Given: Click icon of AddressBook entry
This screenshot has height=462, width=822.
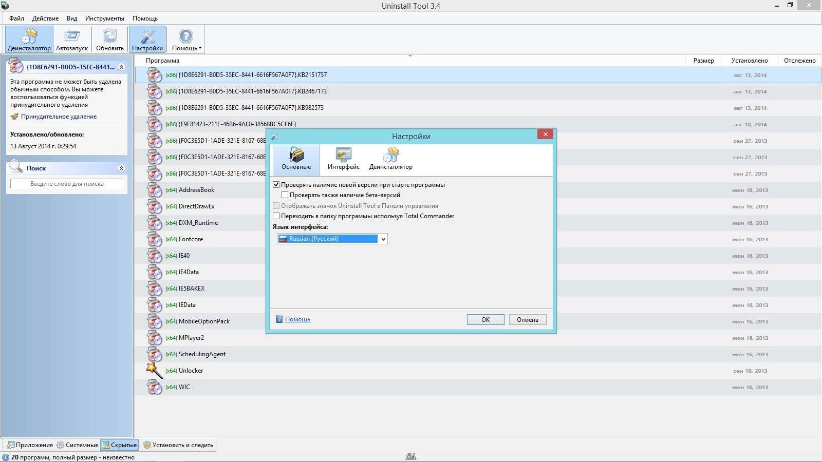Looking at the screenshot, I should [x=155, y=190].
